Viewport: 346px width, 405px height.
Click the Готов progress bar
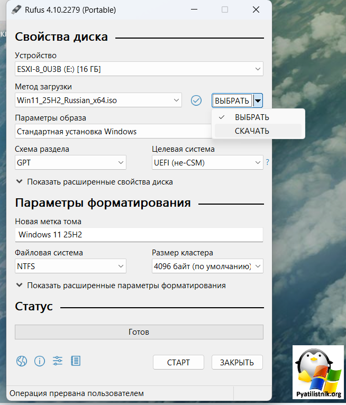coord(139,332)
